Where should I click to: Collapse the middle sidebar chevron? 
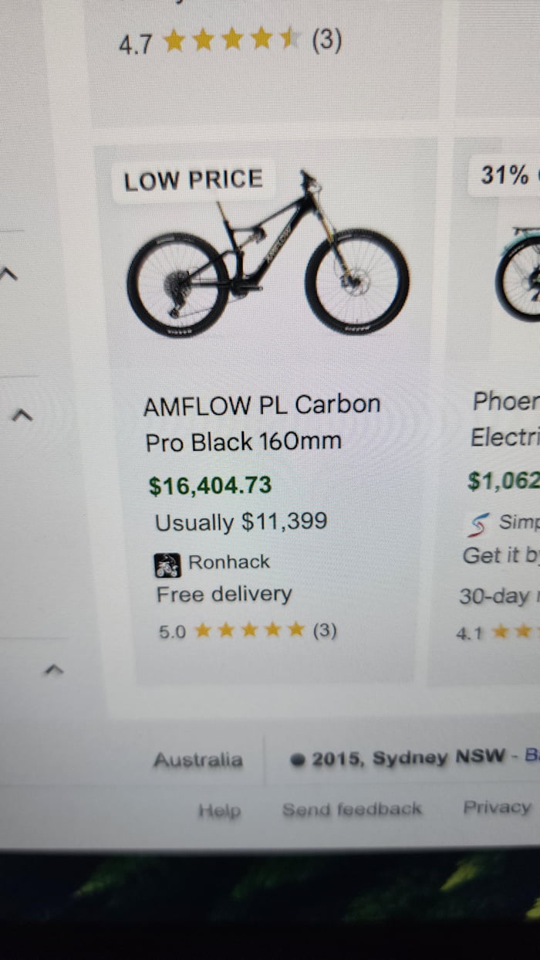coord(22,414)
